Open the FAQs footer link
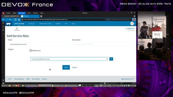This screenshot has height=97, width=173. pos(28,79)
